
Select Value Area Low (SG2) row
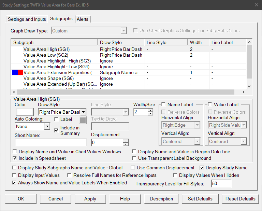[x=46, y=55]
